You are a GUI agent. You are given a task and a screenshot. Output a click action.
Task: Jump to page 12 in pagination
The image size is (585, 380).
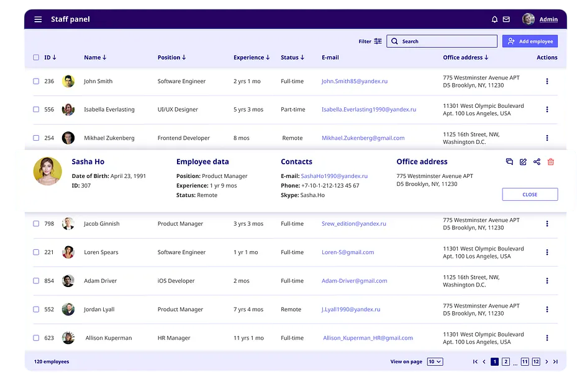[x=535, y=361]
